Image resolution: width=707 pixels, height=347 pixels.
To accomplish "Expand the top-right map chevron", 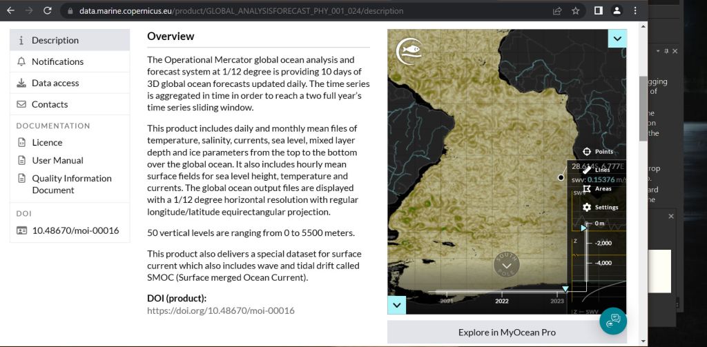I will 617,39.
